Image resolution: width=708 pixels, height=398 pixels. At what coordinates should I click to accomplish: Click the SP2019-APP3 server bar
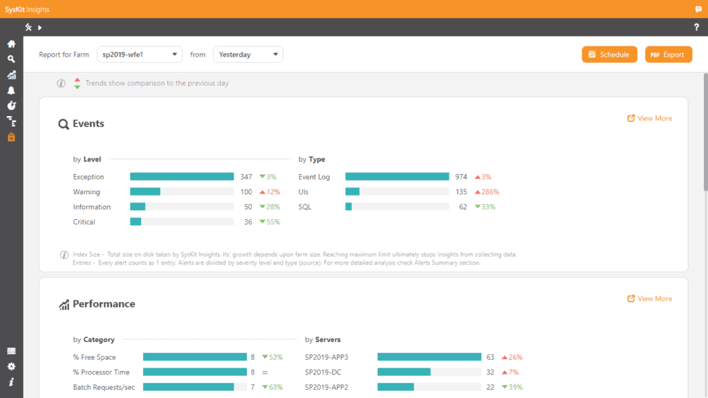pyautogui.click(x=429, y=357)
